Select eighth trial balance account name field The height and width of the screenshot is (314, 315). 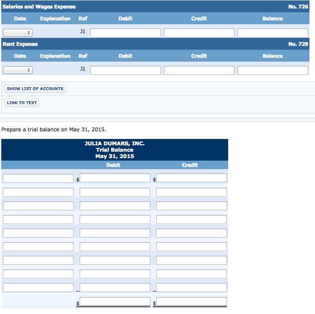(x=38, y=274)
